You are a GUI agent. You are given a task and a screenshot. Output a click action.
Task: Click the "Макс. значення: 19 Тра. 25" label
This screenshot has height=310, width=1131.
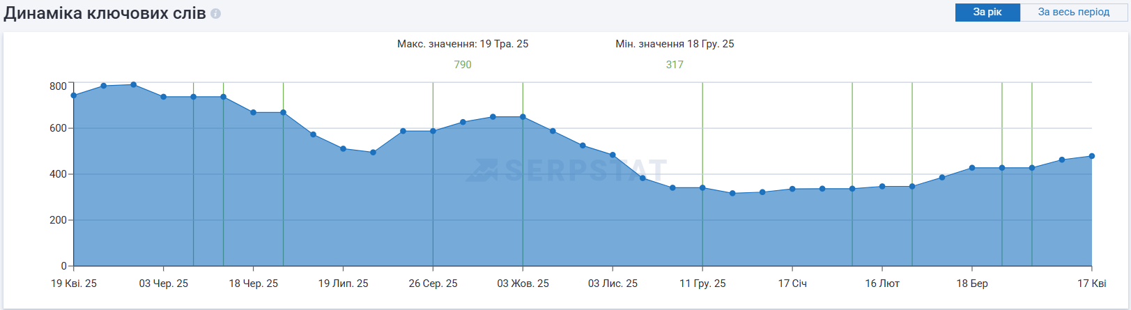point(463,44)
